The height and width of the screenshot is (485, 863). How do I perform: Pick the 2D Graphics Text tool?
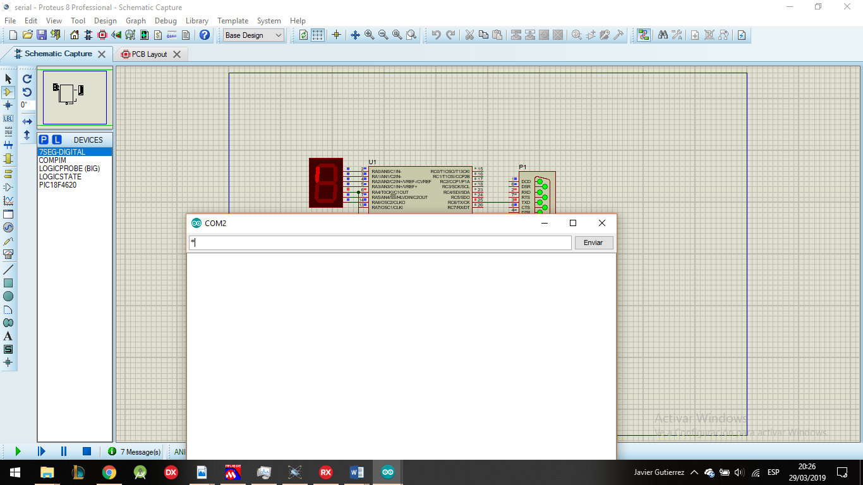point(8,336)
